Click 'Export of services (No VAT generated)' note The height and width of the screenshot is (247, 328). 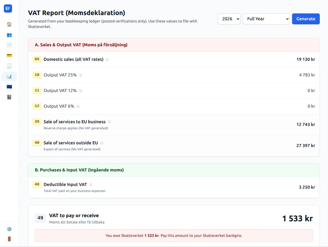72,149
